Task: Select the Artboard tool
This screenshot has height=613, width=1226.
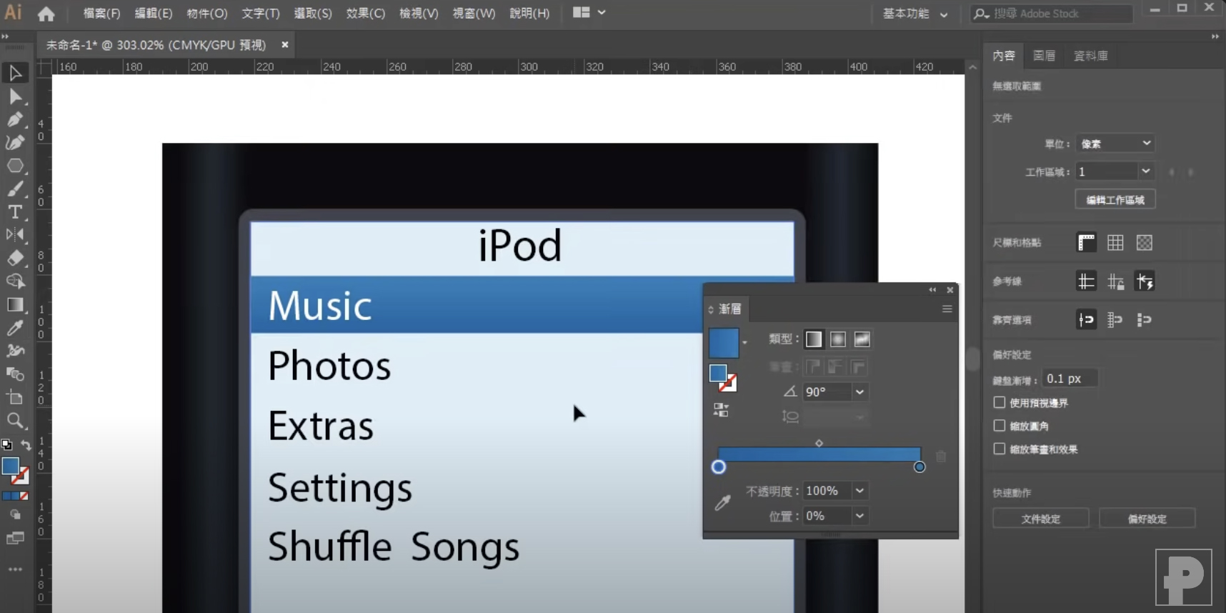Action: pyautogui.click(x=15, y=397)
